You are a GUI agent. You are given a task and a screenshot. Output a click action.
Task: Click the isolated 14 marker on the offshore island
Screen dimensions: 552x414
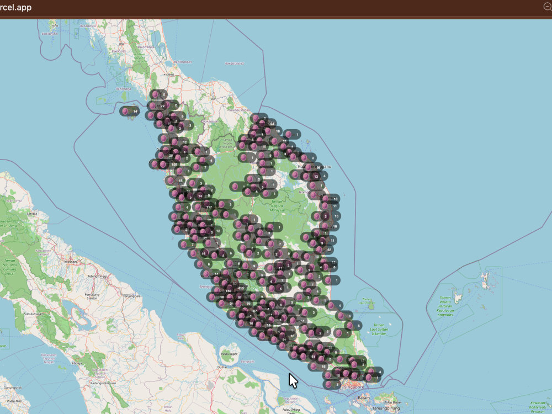130,112
